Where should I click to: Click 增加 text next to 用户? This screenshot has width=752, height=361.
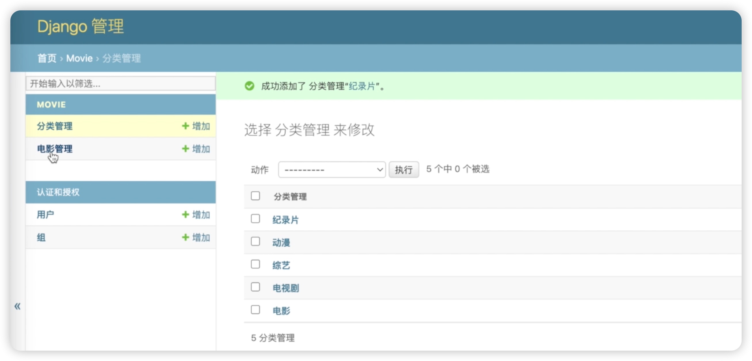click(x=201, y=214)
